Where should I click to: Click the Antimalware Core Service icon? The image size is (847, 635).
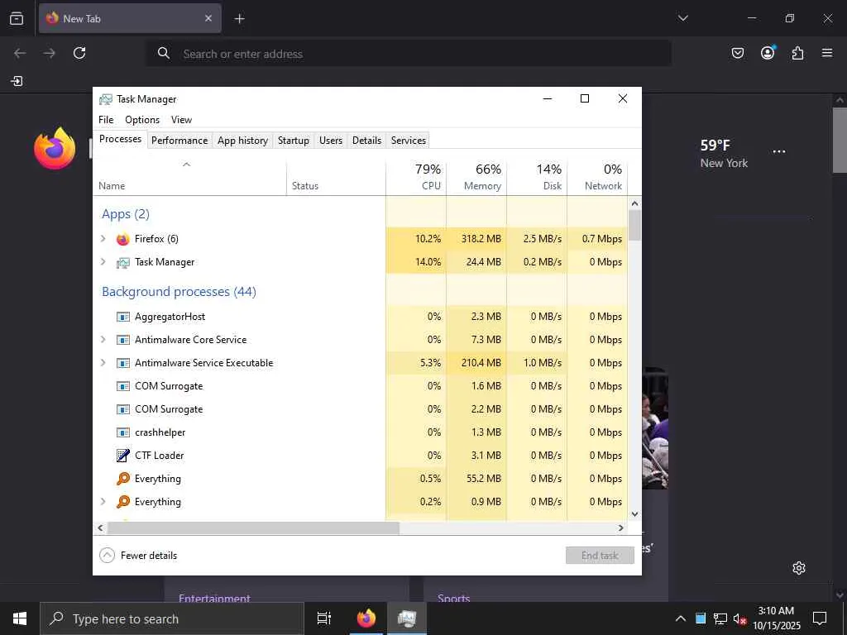[123, 340]
